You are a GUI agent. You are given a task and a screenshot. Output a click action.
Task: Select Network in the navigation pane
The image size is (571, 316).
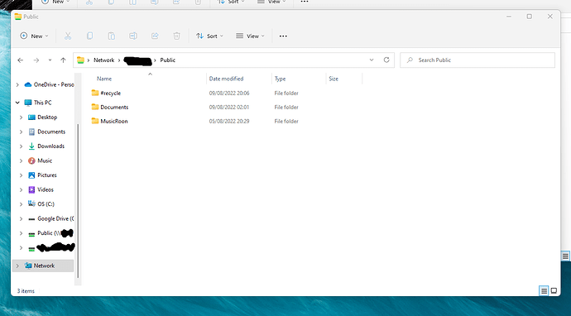click(44, 266)
